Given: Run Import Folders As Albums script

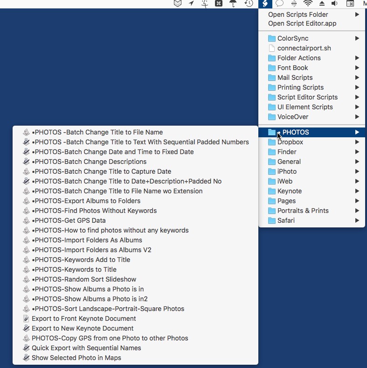Looking at the screenshot, I should [135, 240].
